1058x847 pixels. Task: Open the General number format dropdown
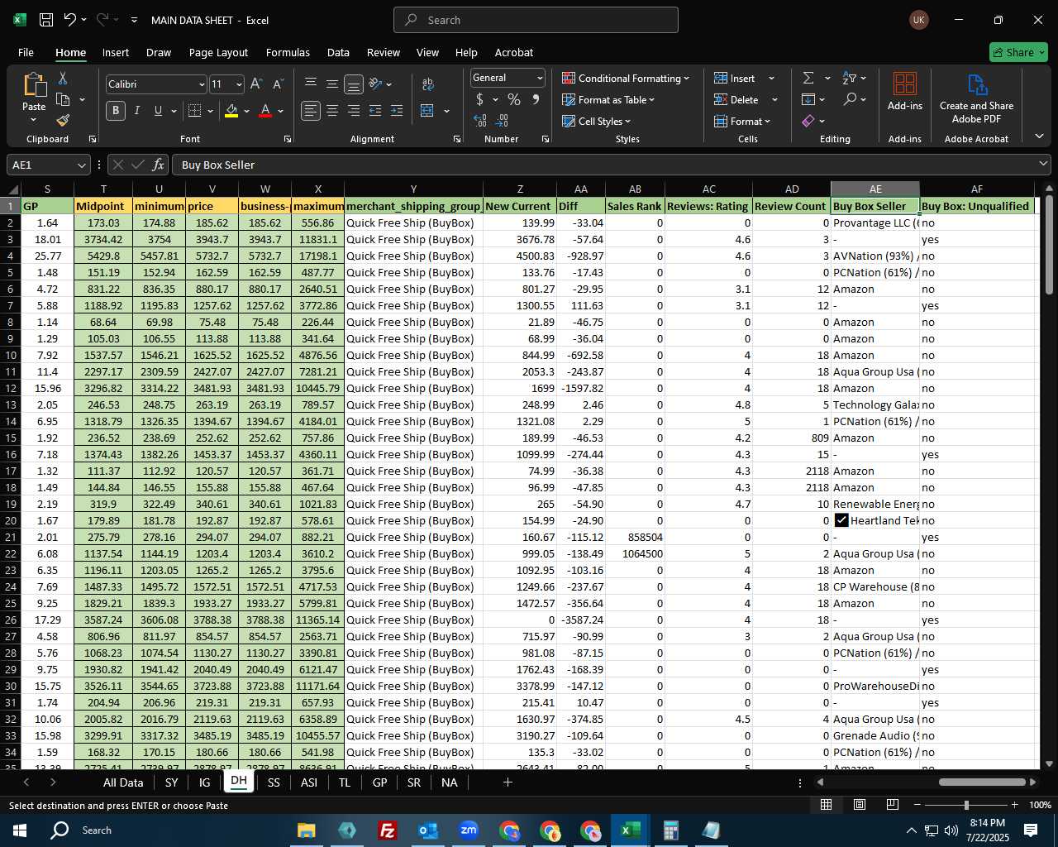(540, 78)
